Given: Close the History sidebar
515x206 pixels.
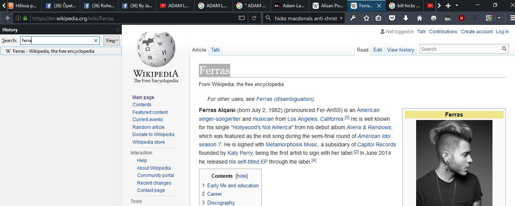Looking at the screenshot, I should [x=118, y=30].
